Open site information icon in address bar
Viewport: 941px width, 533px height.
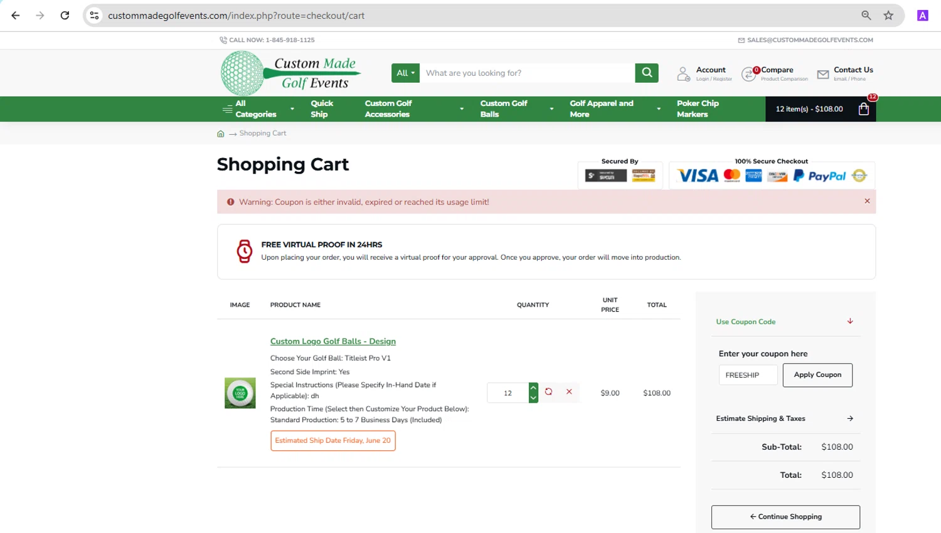click(95, 16)
